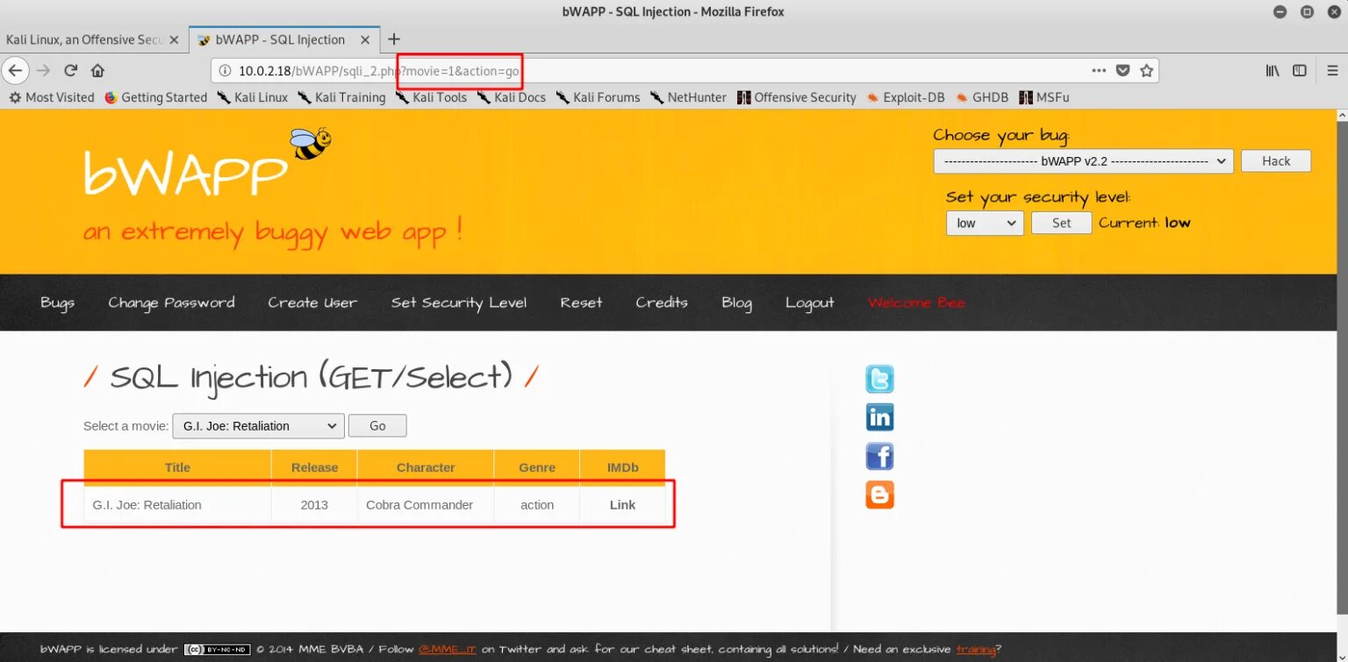This screenshot has height=662, width=1348.
Task: Open the Bugs menu item
Action: [57, 303]
